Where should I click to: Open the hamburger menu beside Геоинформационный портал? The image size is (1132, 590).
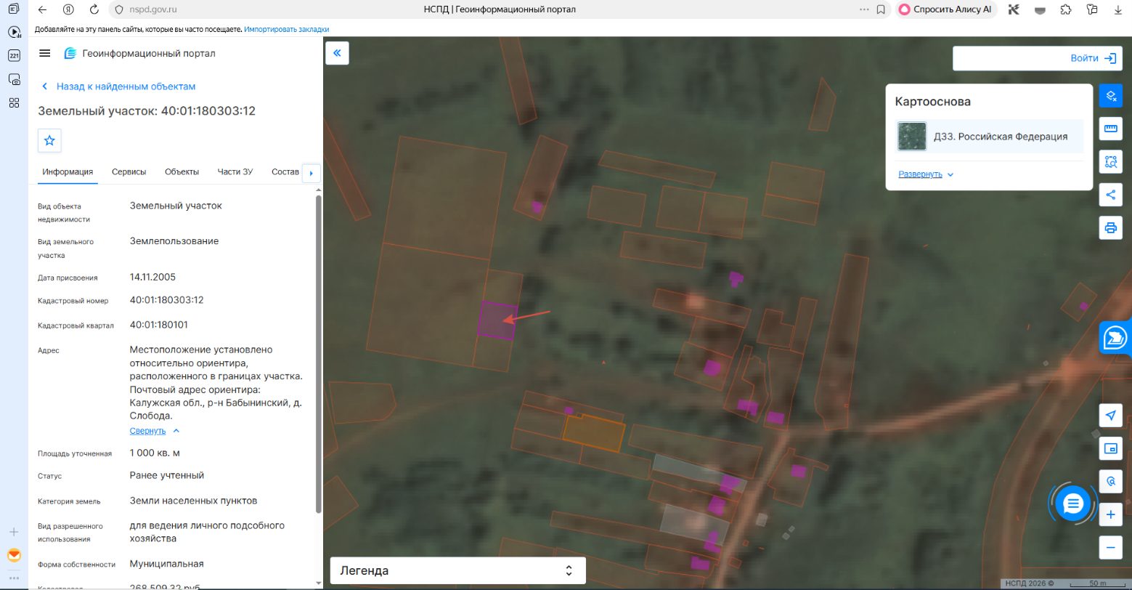44,53
